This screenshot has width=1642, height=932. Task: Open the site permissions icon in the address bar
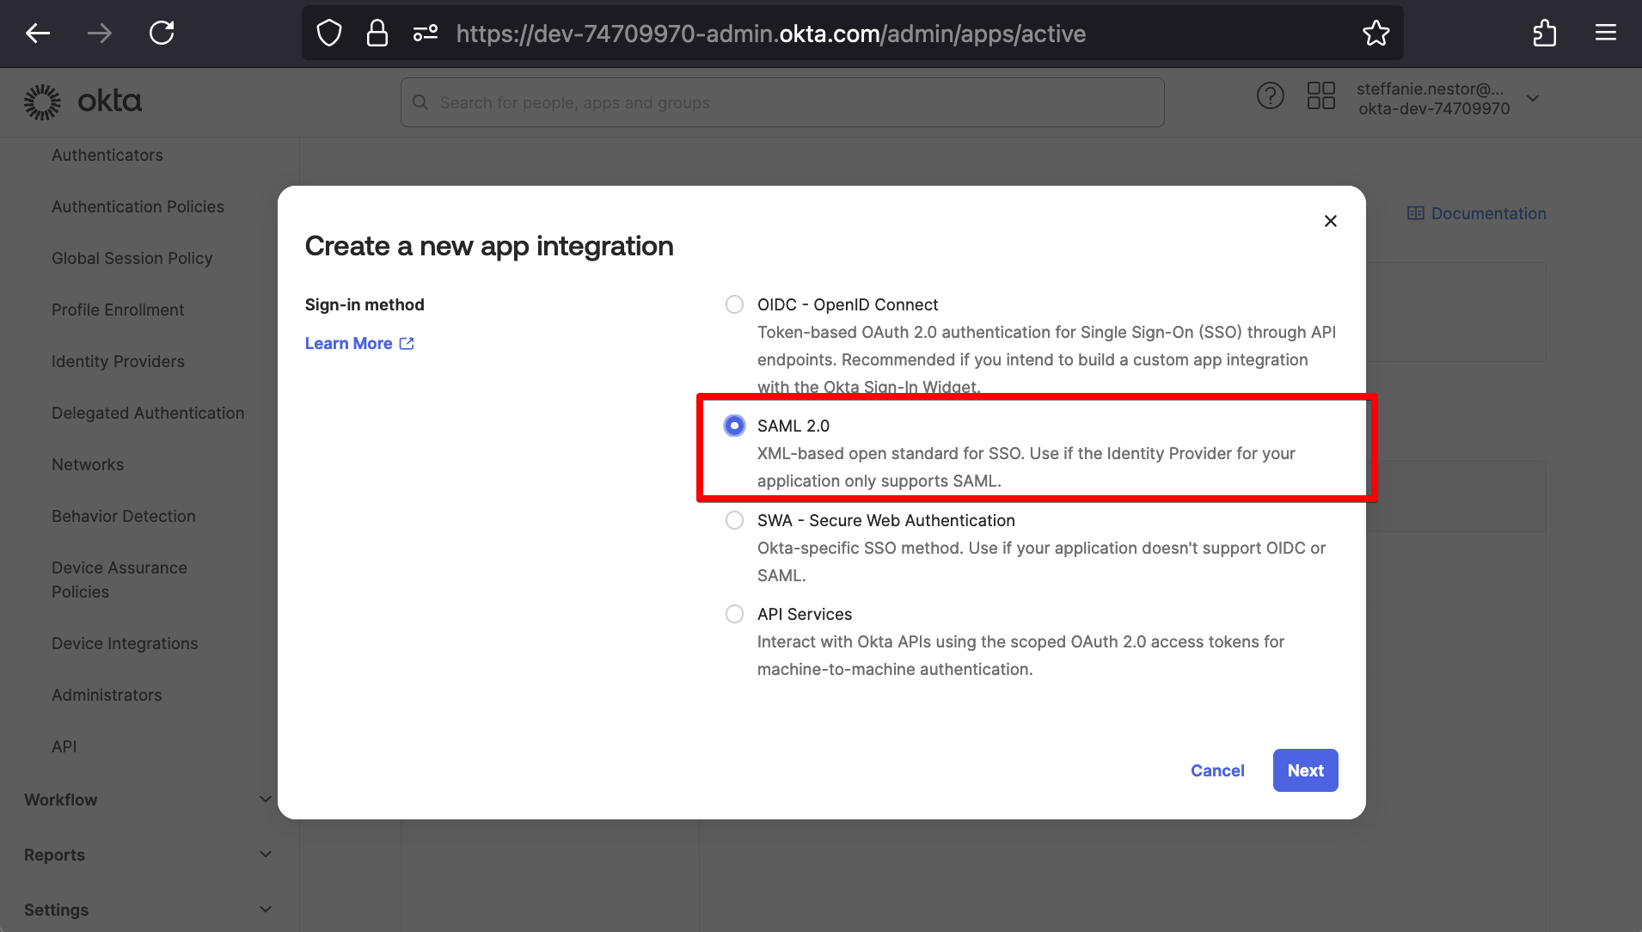(x=426, y=34)
